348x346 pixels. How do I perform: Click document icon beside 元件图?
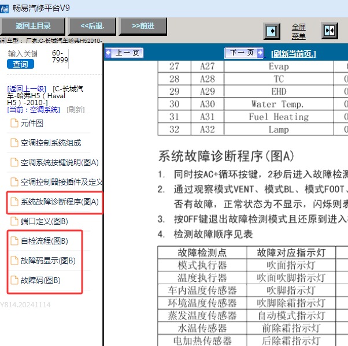[14, 123]
